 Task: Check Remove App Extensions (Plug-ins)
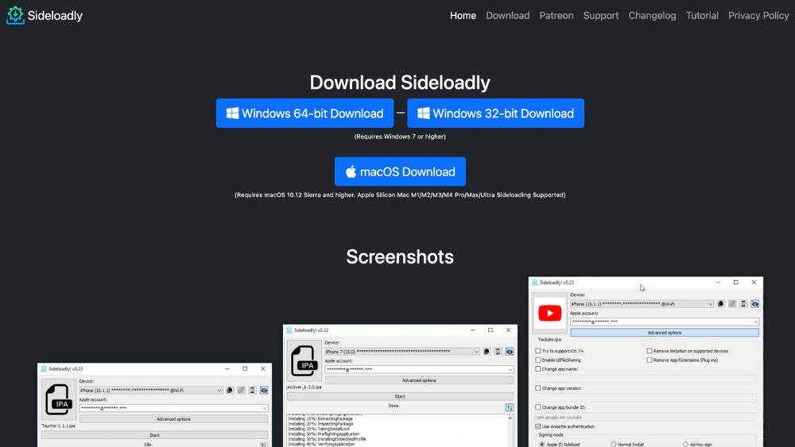(x=649, y=360)
